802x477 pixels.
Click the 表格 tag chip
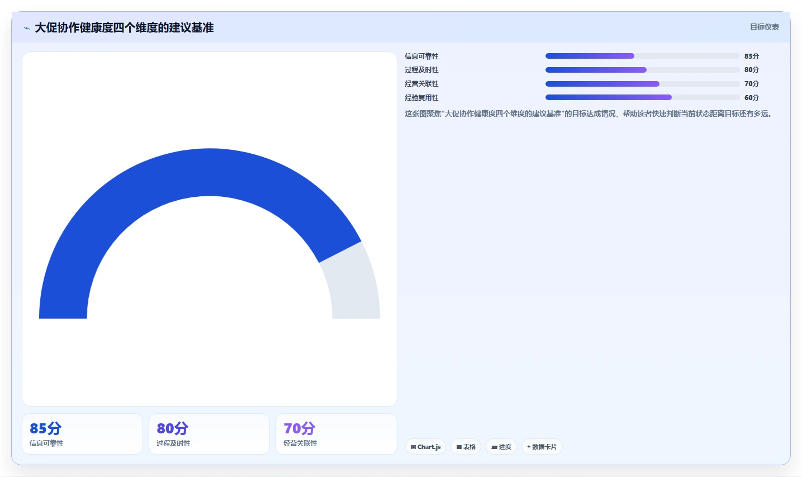pyautogui.click(x=466, y=447)
